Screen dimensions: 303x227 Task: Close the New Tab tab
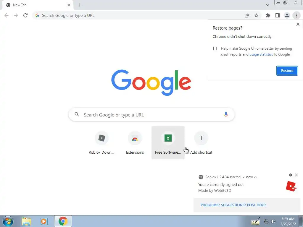pos(69,5)
